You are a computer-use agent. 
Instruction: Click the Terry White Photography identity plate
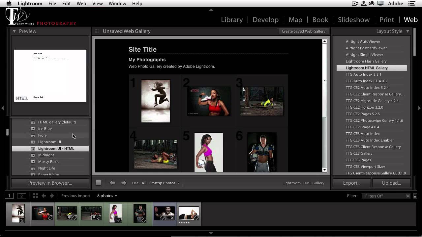pyautogui.click(x=41, y=17)
